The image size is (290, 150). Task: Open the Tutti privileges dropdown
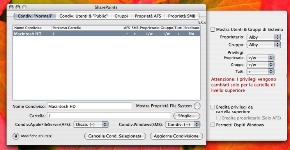tap(261, 71)
